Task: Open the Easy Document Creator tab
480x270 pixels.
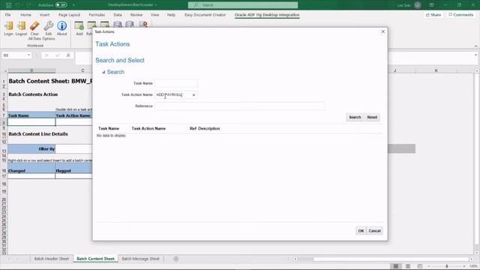Action: [x=205, y=15]
